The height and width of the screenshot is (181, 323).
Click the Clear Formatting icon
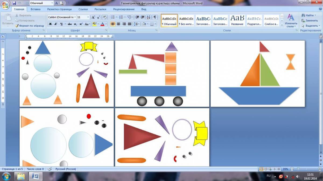click(x=105, y=17)
